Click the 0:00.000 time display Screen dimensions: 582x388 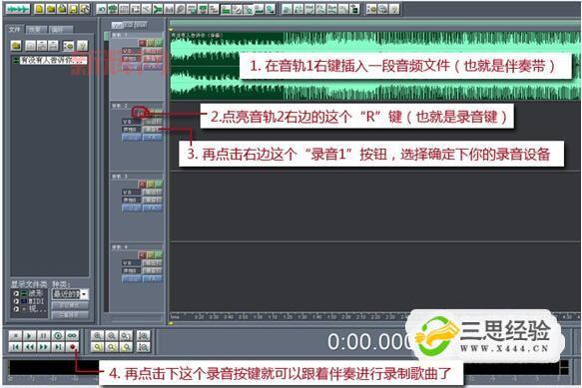pos(369,341)
